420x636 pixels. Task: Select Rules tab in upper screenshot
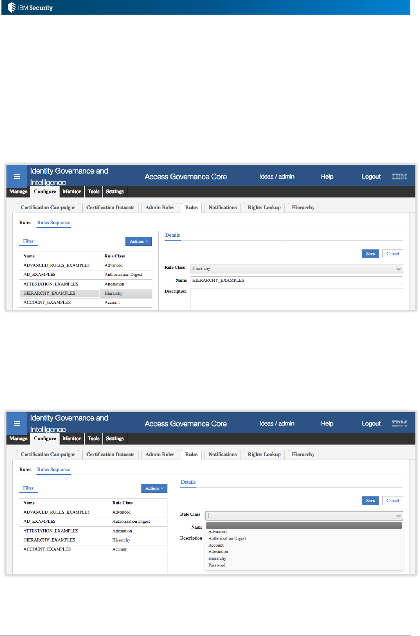pyautogui.click(x=191, y=208)
